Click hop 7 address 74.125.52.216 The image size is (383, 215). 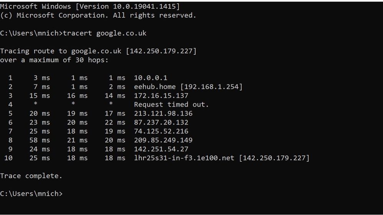[x=161, y=131]
